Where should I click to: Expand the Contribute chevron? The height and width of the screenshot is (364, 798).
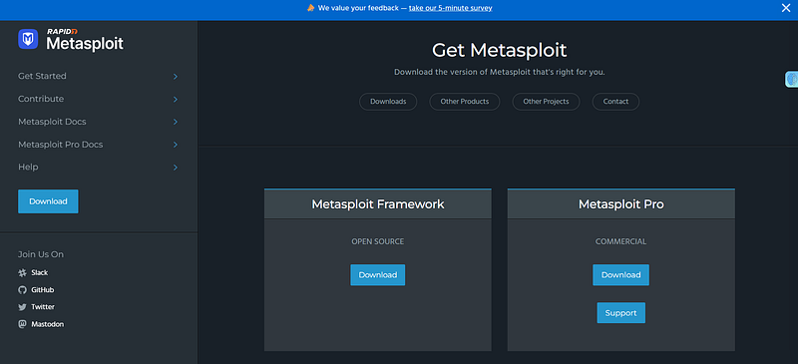pyautogui.click(x=176, y=100)
